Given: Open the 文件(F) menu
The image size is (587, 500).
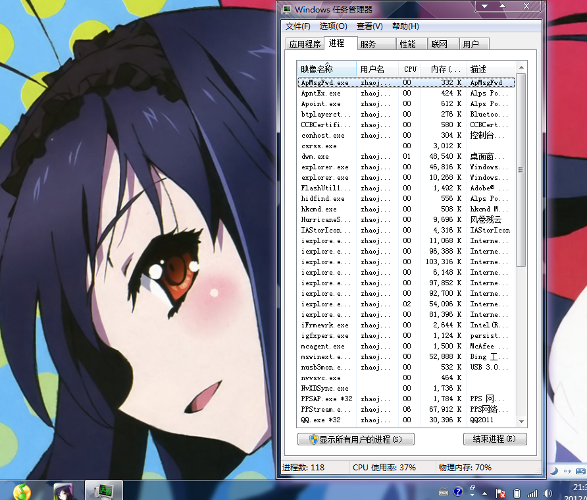Looking at the screenshot, I should (x=297, y=26).
